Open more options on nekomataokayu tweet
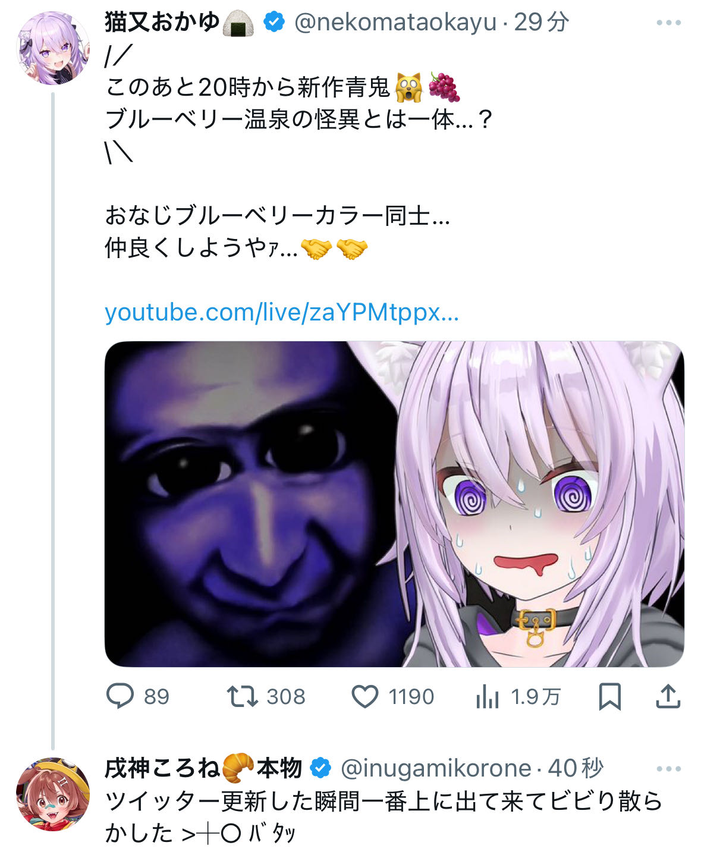The width and height of the screenshot is (701, 858). [x=669, y=23]
